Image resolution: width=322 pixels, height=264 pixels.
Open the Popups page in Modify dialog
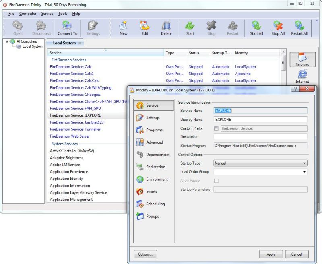pos(154,216)
